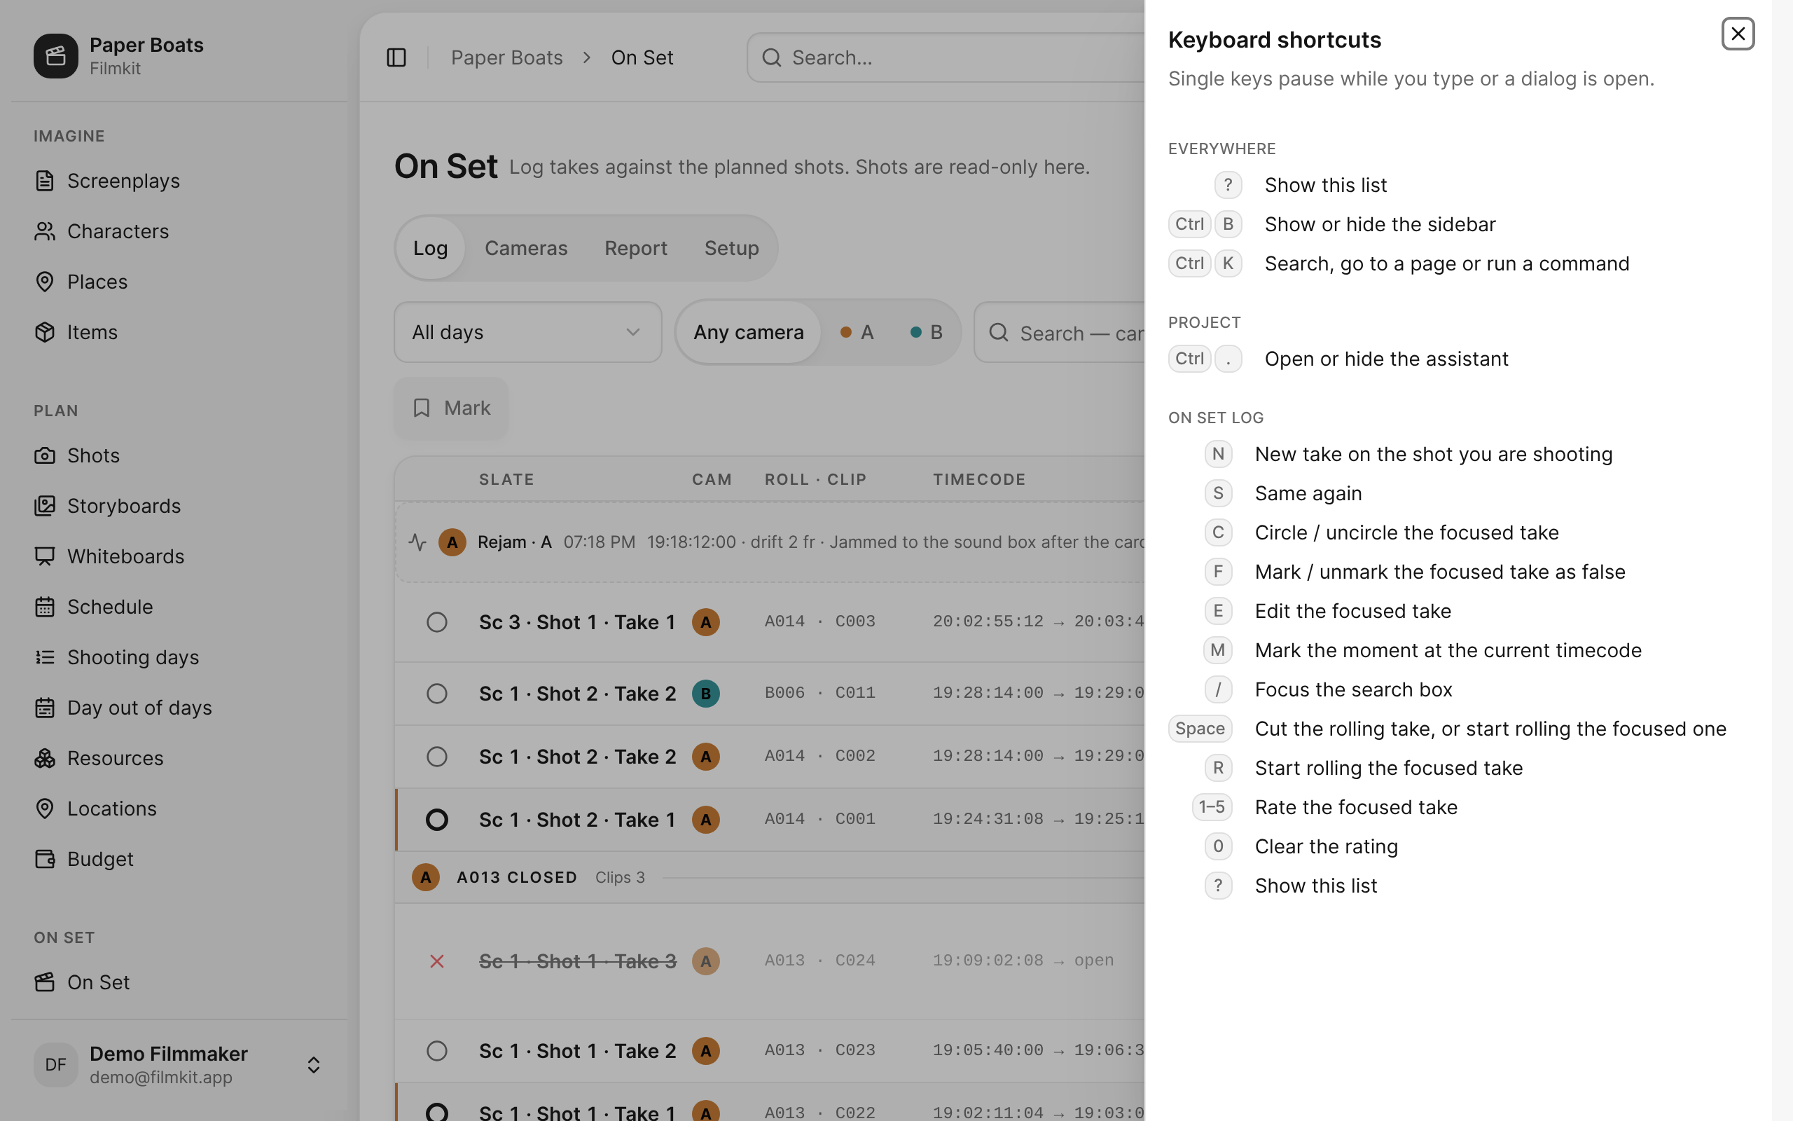The image size is (1793, 1121).
Task: Open Resources in the sidebar
Action: click(179, 757)
